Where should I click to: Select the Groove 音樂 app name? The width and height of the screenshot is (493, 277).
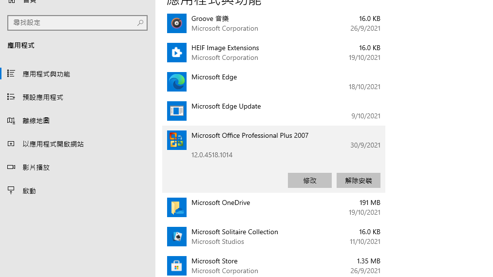point(210,18)
